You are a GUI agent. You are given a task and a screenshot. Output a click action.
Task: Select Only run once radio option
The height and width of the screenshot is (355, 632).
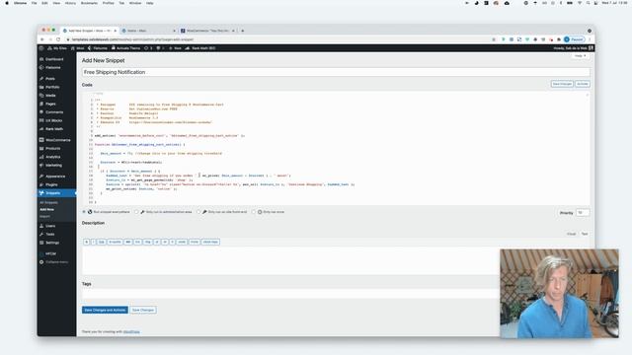pyautogui.click(x=254, y=212)
